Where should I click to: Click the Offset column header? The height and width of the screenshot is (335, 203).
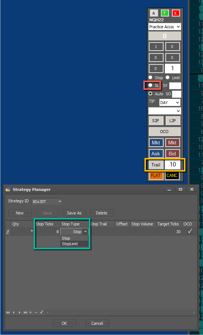122,224
